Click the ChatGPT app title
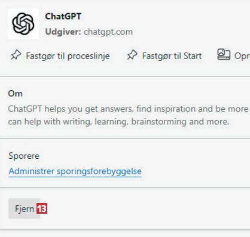The height and width of the screenshot is (237, 250). pos(63,17)
